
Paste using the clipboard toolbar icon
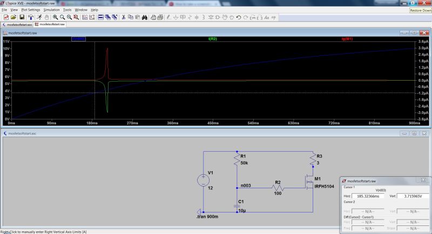[138, 17]
